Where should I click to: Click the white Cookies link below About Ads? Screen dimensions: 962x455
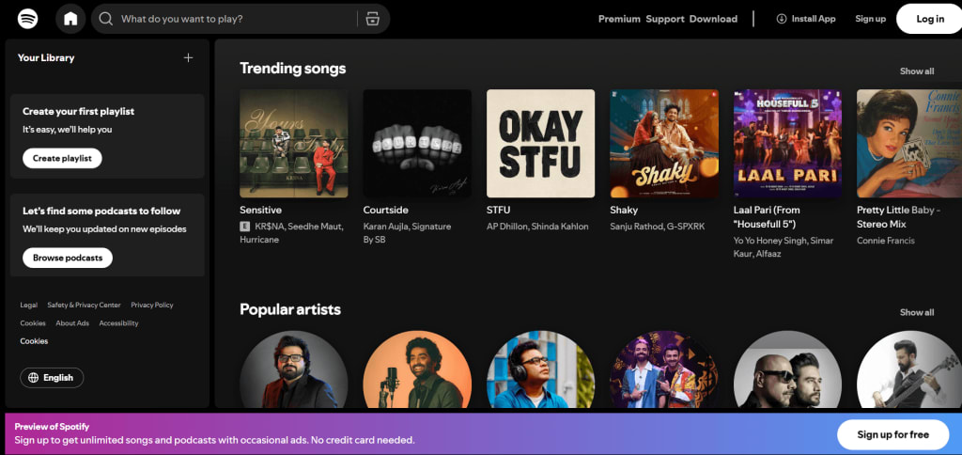[34, 341]
